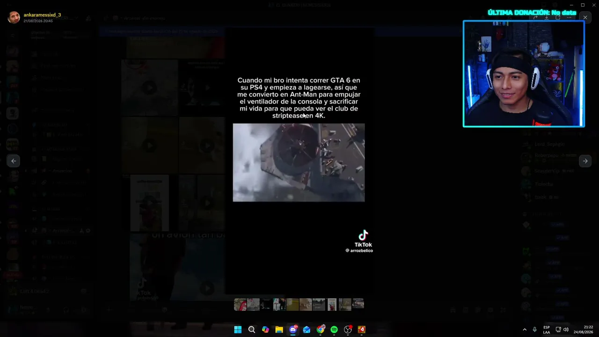
Task: Select the fourth thumbnail in the media strip
Action: [x=279, y=304]
